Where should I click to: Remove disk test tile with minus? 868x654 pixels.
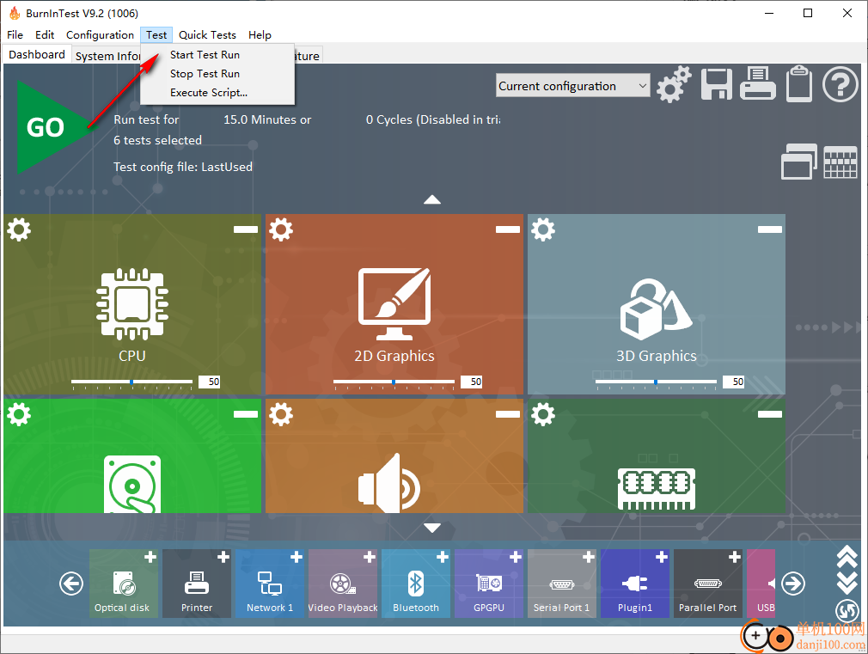(x=246, y=414)
